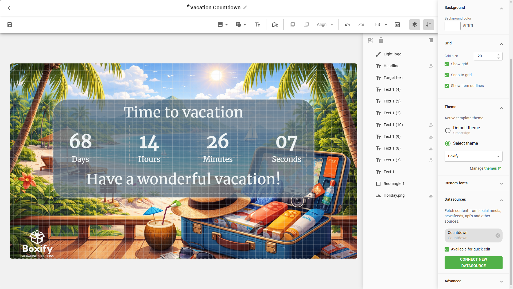Open the Fit zoom dropdown
Image resolution: width=513 pixels, height=289 pixels.
tap(381, 25)
